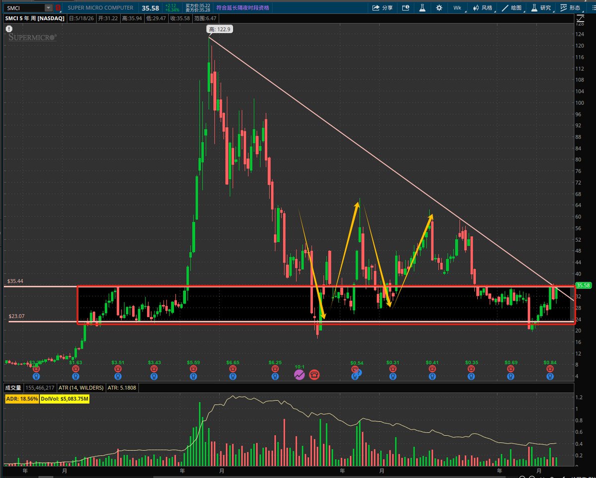Click the clock-panel icon next to 分享
The width and height of the screenshot is (596, 478).
click(406, 8)
